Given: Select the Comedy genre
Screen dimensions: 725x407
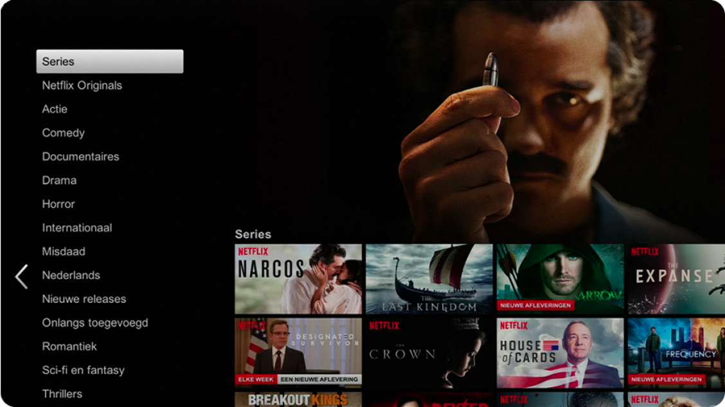Looking at the screenshot, I should 64,133.
